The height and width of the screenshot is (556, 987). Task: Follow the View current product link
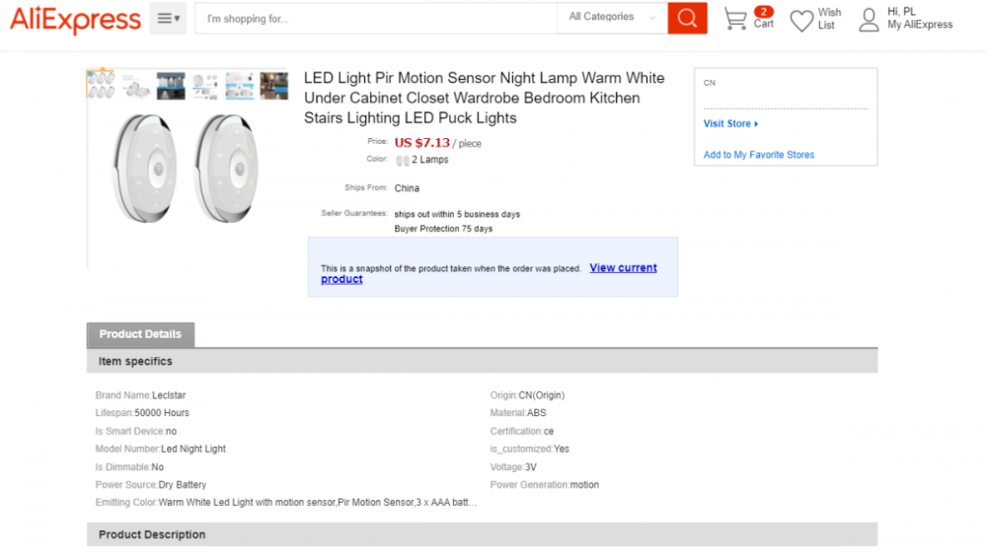623,268
